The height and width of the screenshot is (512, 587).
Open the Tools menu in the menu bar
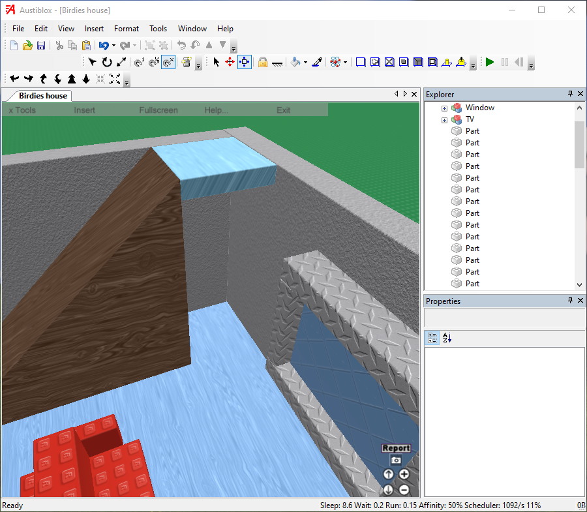tap(158, 29)
